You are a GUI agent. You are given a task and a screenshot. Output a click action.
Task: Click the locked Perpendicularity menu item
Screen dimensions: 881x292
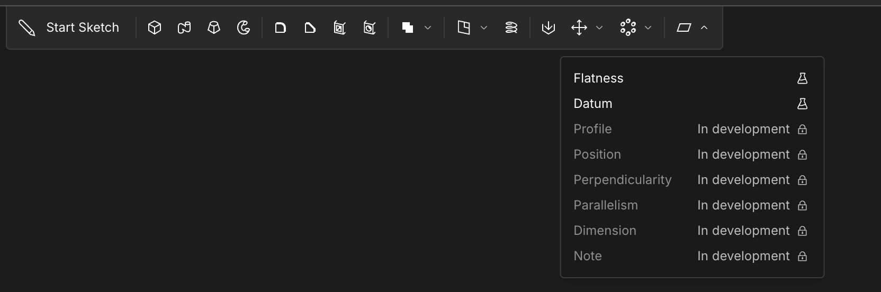[623, 180]
